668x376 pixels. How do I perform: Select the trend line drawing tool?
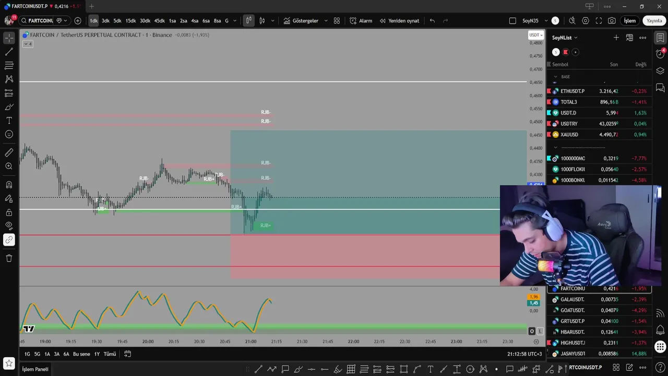pyautogui.click(x=9, y=52)
